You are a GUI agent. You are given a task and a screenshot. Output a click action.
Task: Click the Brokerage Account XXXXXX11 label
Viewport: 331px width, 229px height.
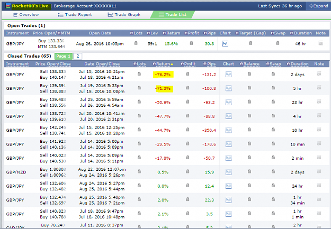(x=85, y=6)
